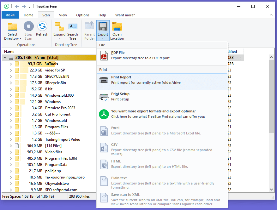Click You want more export formats link
This screenshot has height=210, width=277.
162,114
